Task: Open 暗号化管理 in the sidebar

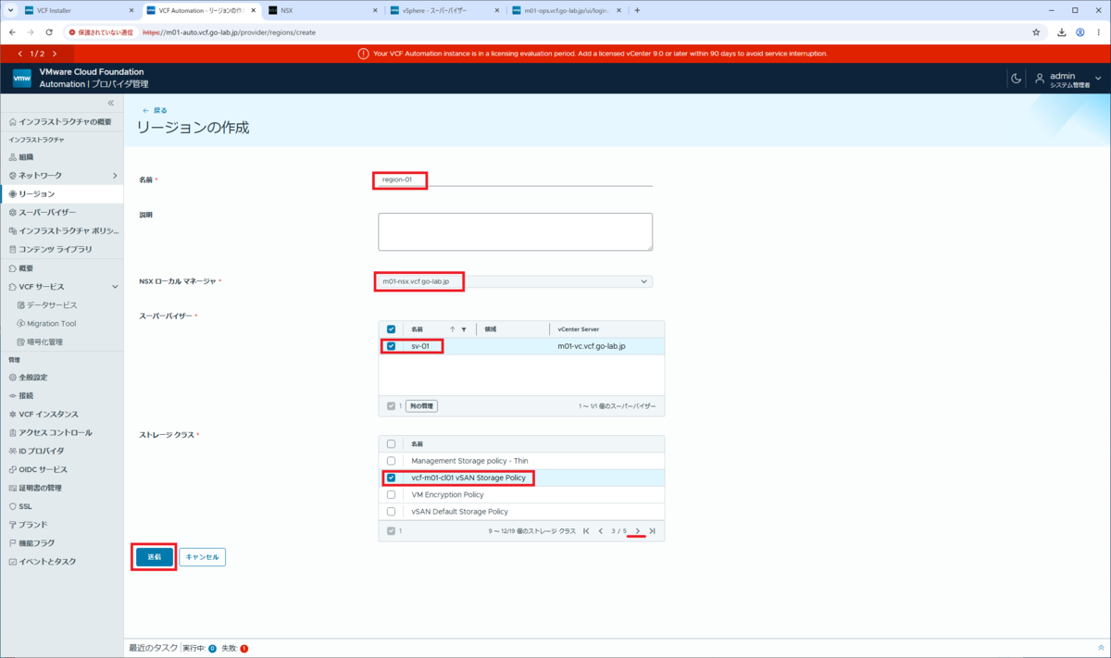Action: 44,342
